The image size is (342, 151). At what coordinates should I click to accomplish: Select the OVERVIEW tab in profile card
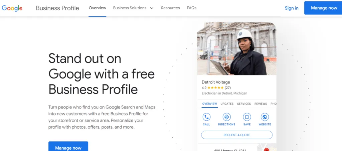(210, 104)
